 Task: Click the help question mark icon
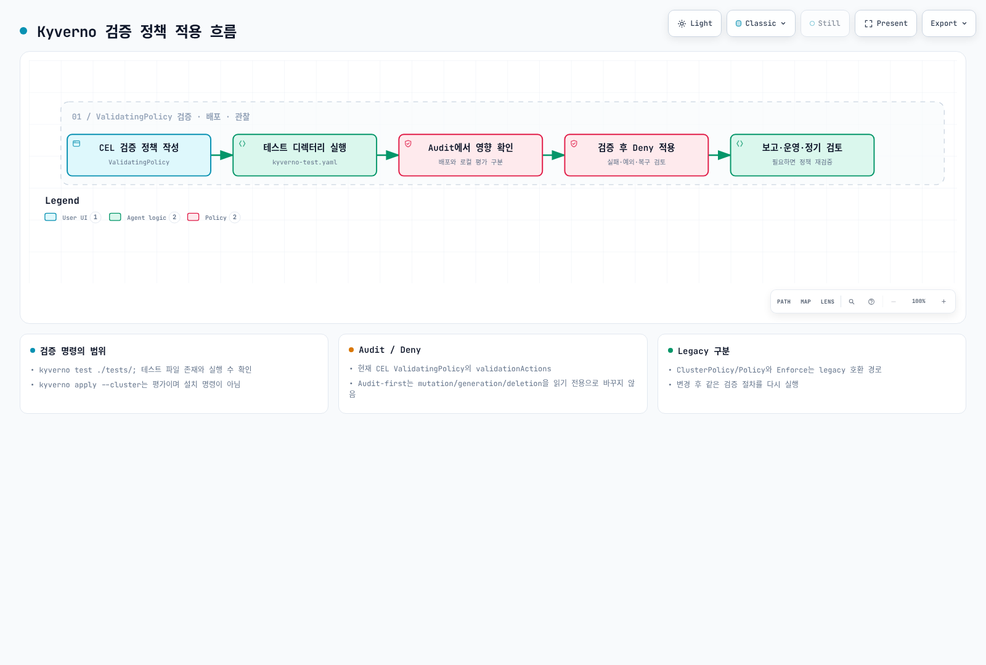pyautogui.click(x=871, y=302)
